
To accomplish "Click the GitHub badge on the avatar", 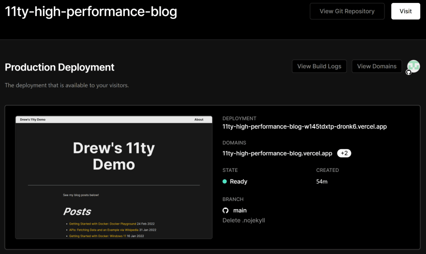I will [x=409, y=72].
